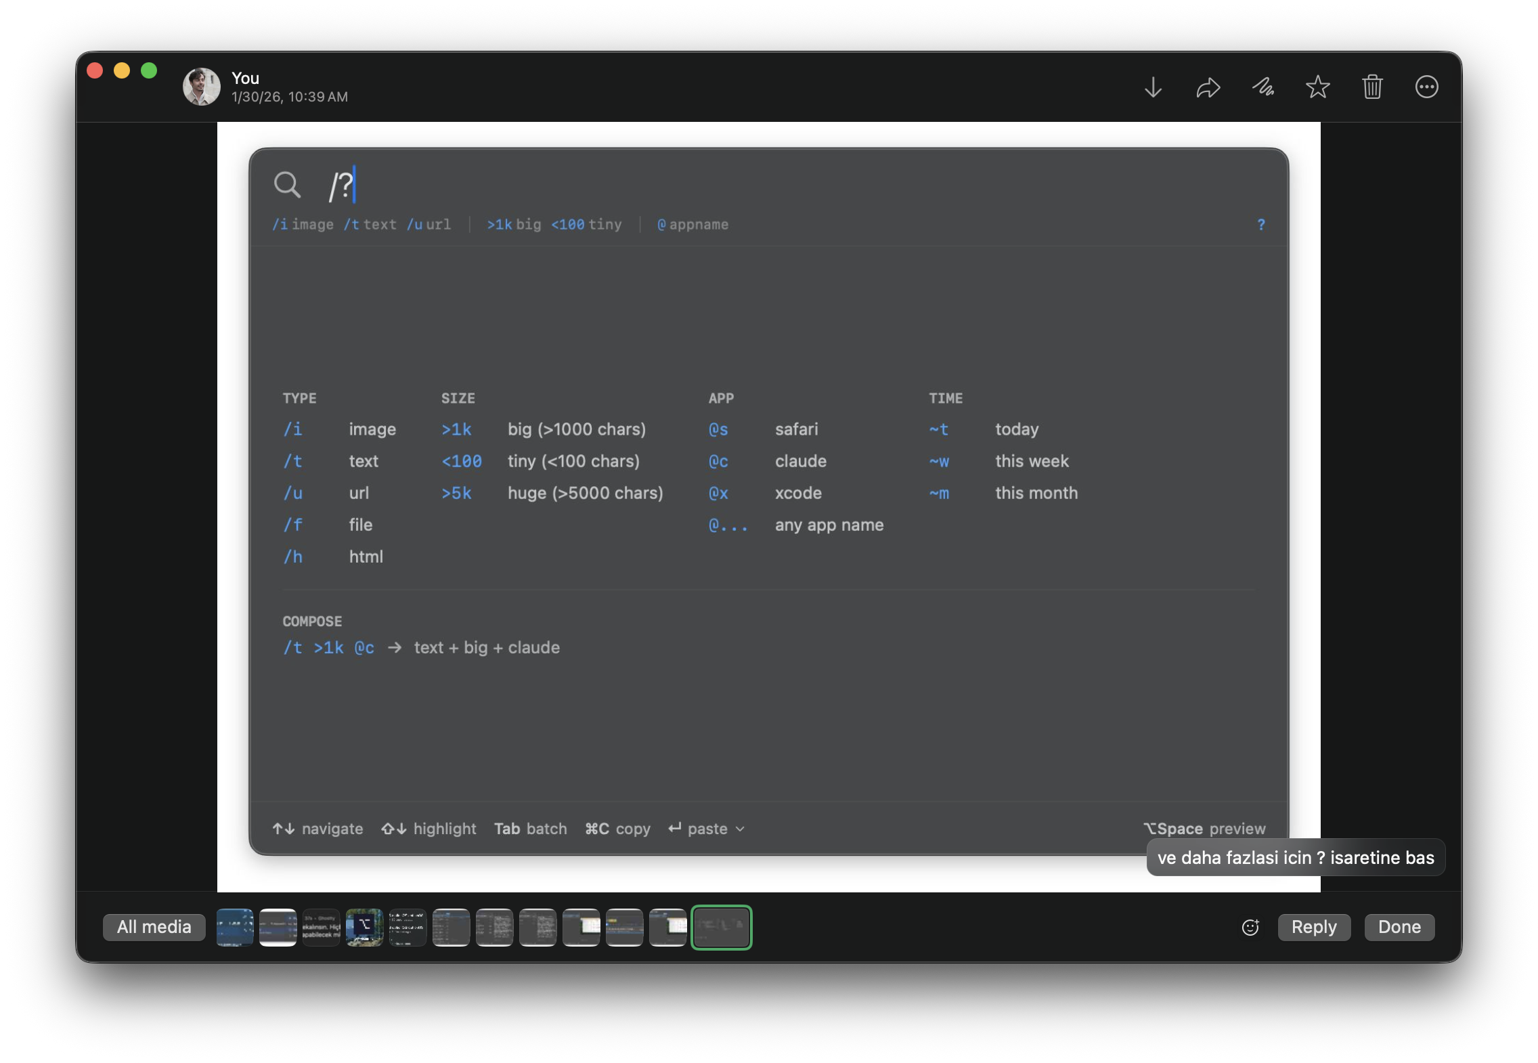Screen dimensions: 1538x1063
Task: Open the paste options dropdown
Action: pos(739,829)
